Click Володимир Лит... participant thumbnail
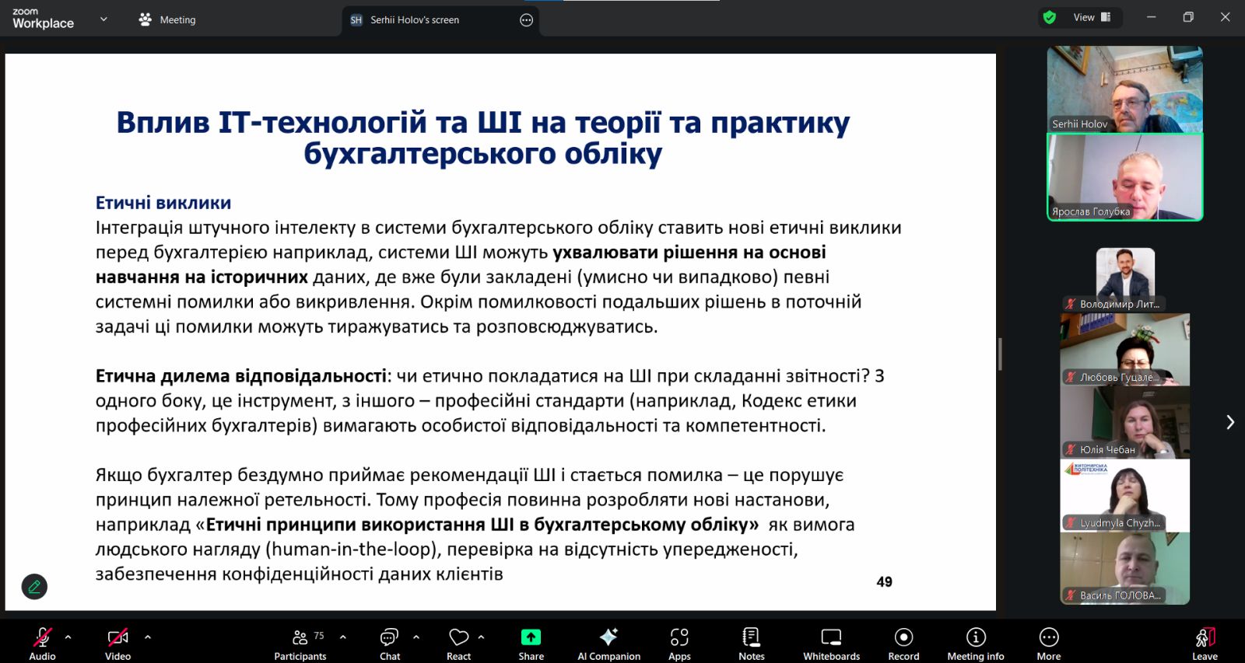The image size is (1245, 663). click(x=1125, y=280)
